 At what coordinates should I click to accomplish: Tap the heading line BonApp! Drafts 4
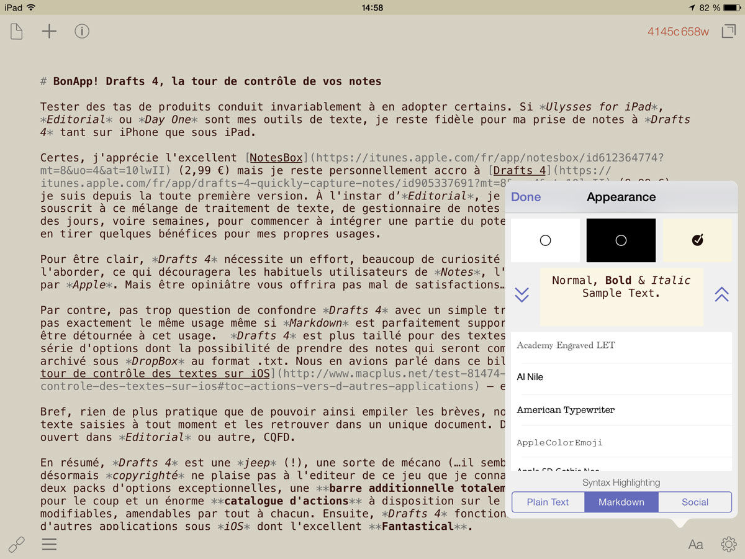point(211,81)
